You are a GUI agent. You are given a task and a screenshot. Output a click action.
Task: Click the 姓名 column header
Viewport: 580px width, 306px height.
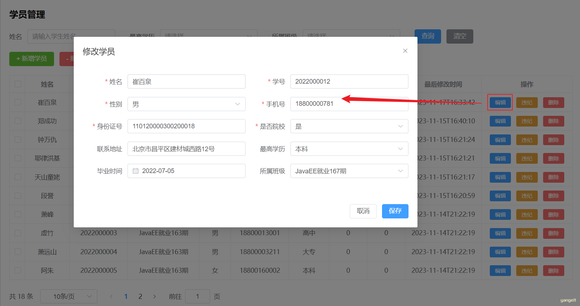click(47, 84)
